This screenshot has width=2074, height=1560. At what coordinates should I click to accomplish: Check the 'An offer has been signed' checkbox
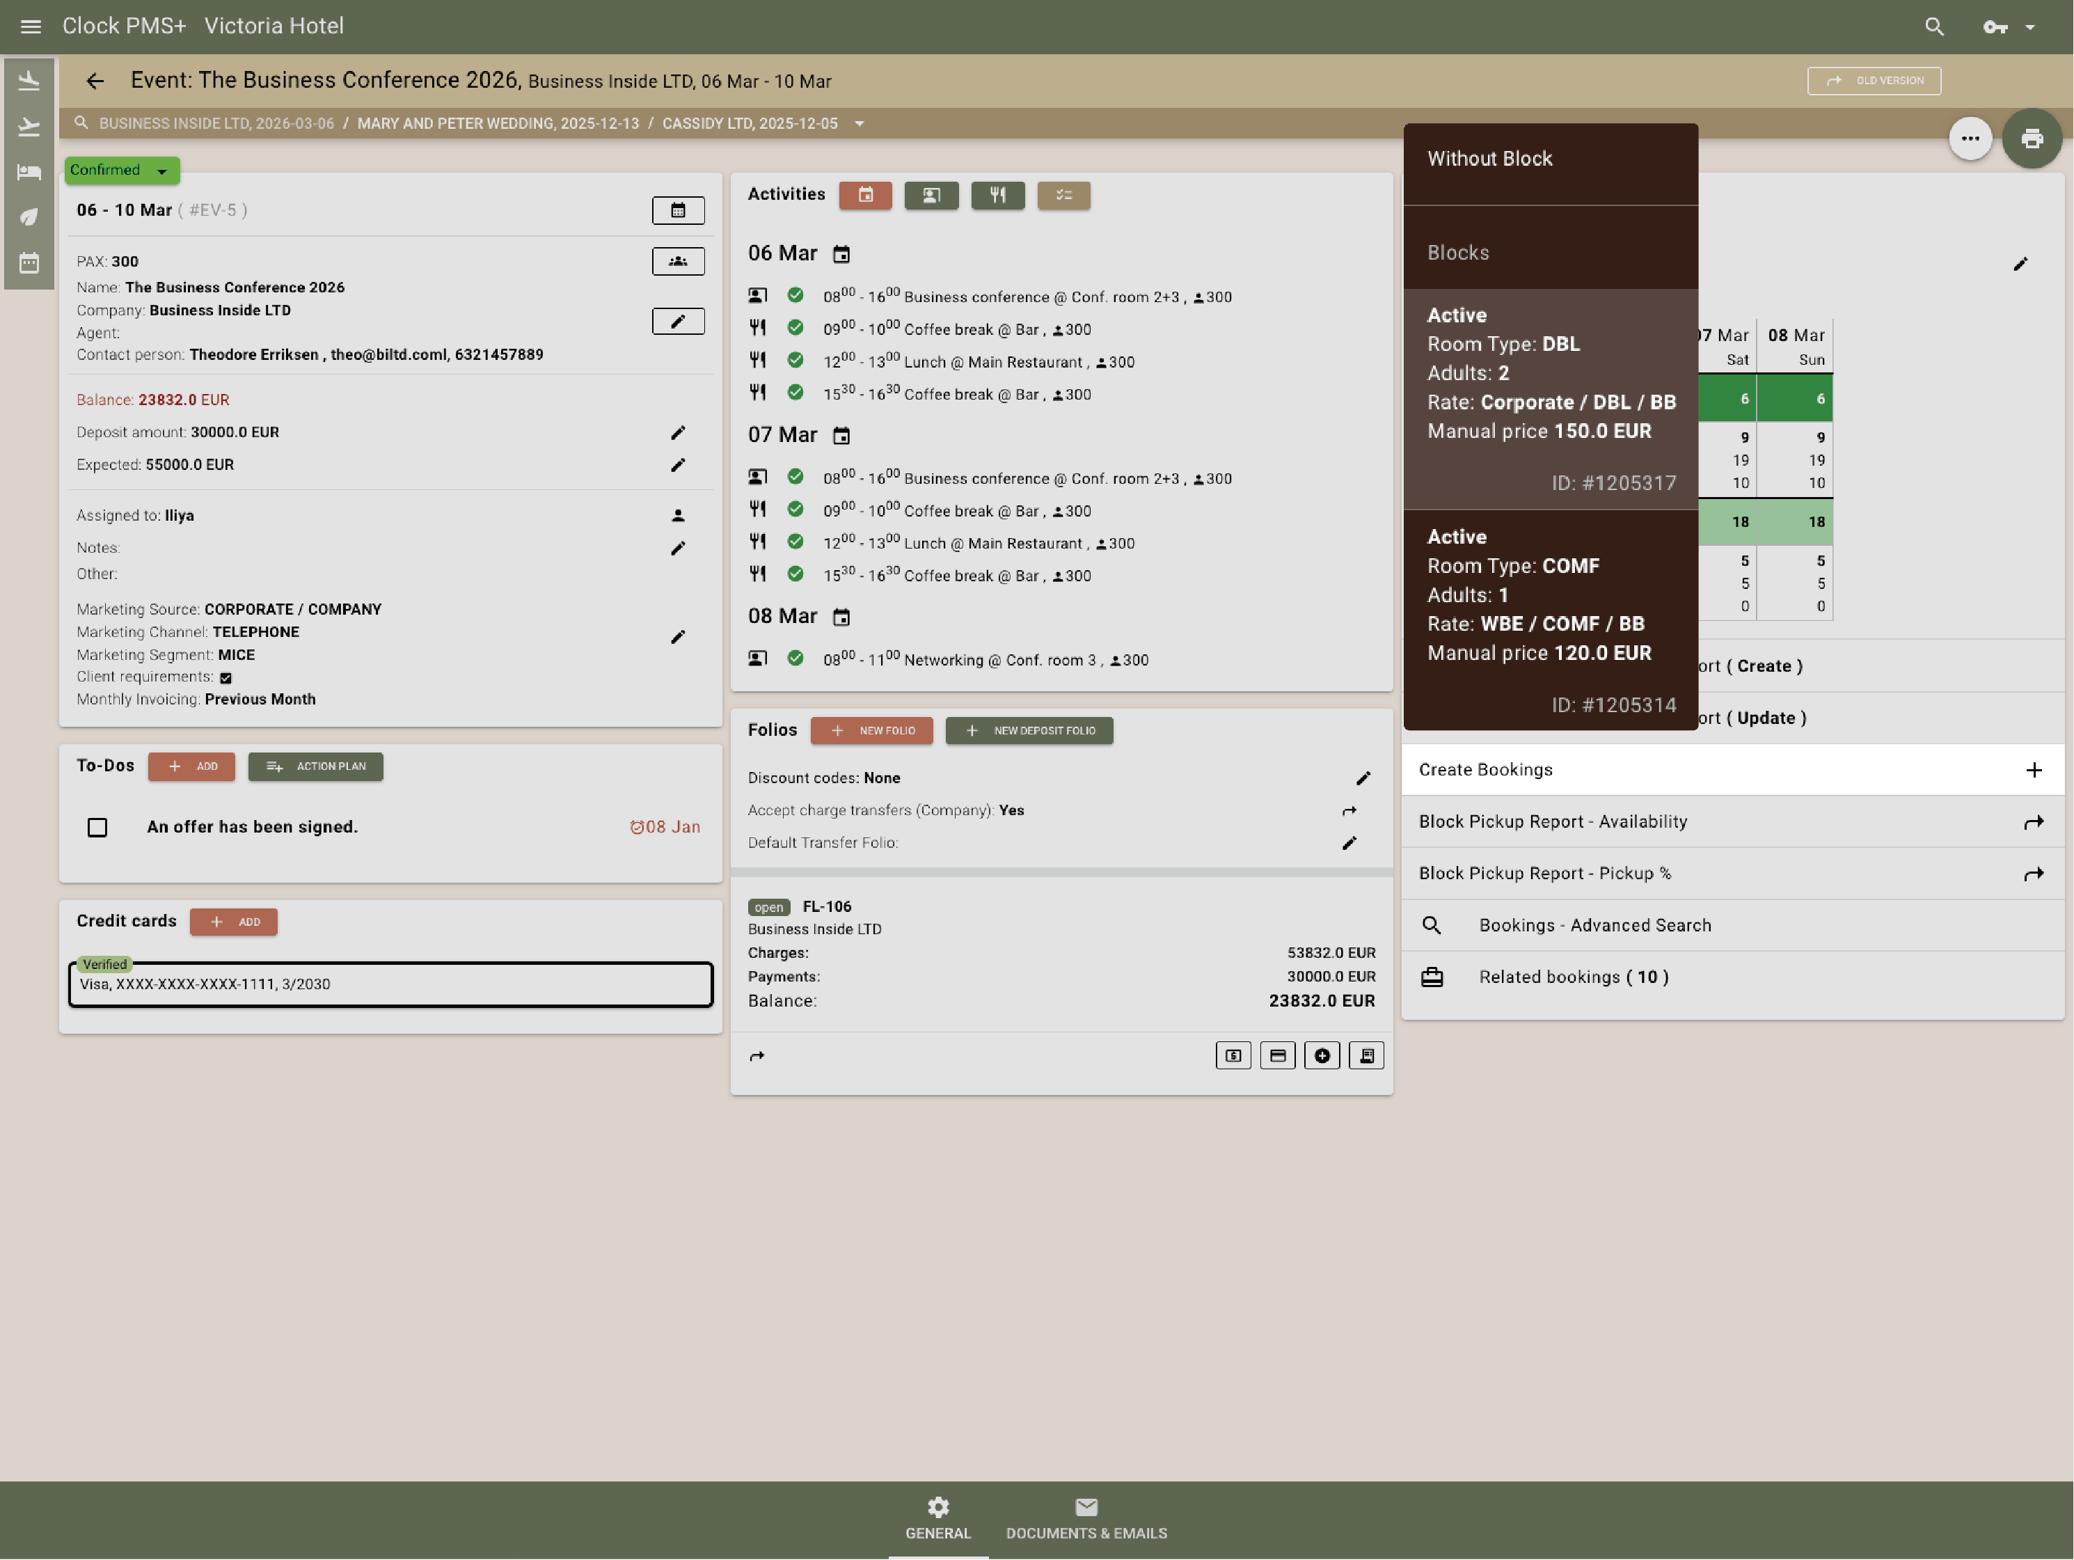(x=97, y=826)
